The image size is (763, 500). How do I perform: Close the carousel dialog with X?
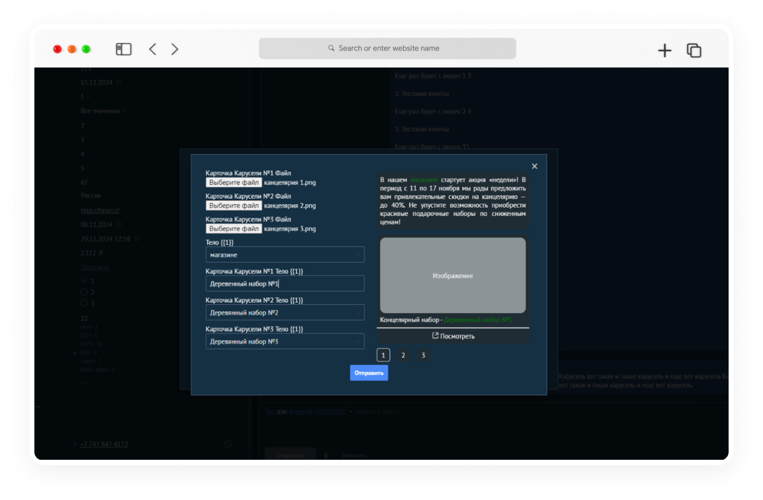(535, 166)
